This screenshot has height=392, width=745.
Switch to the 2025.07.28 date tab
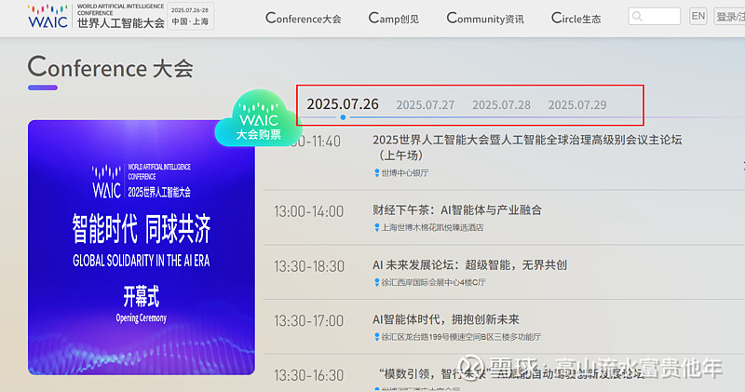pyautogui.click(x=501, y=105)
